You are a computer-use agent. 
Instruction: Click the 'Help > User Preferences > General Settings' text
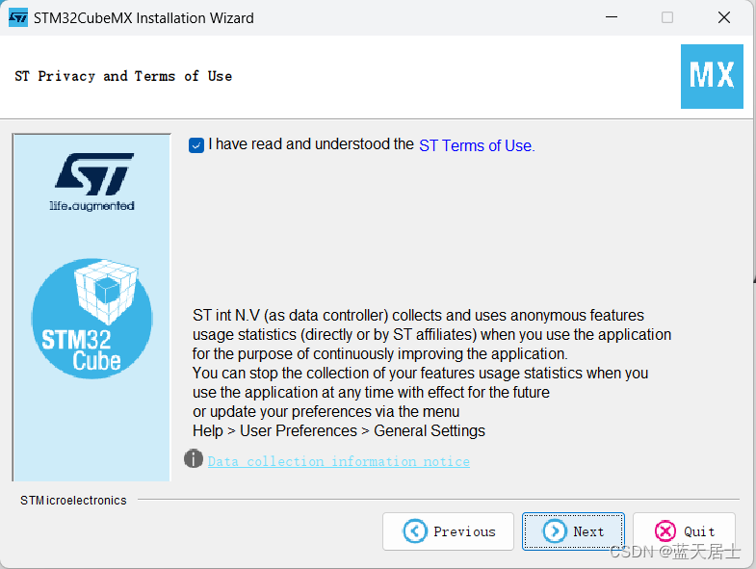(x=339, y=430)
